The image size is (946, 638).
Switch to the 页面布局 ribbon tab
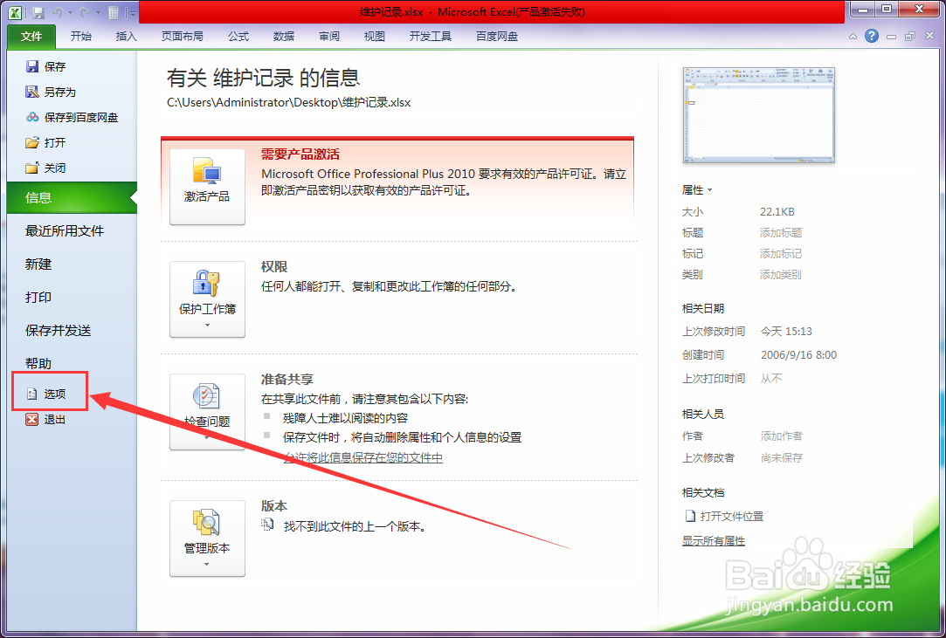[x=183, y=36]
